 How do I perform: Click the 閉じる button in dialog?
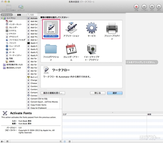click(x=98, y=93)
